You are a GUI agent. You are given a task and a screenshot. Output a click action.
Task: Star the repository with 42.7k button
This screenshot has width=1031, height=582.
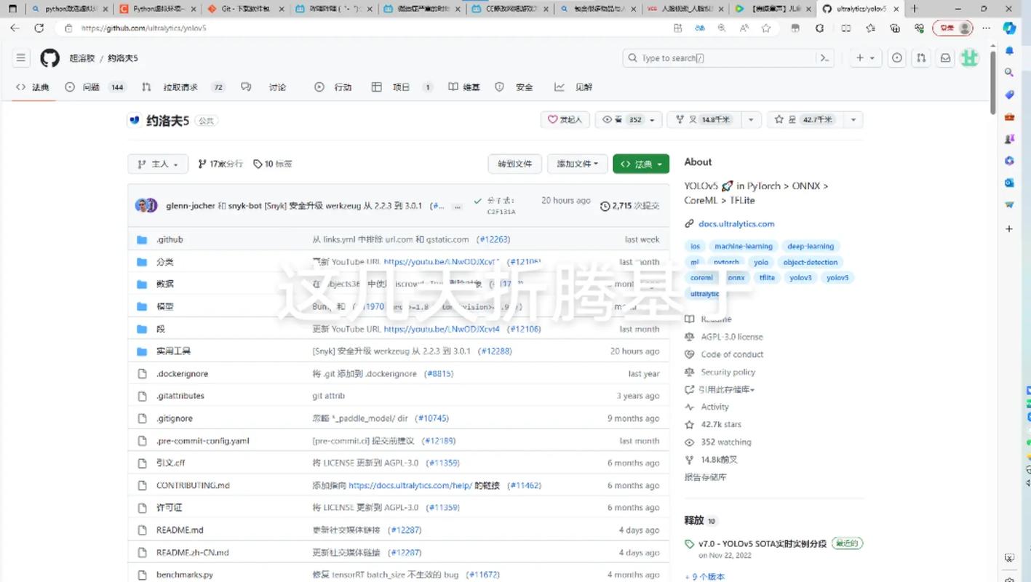click(805, 119)
